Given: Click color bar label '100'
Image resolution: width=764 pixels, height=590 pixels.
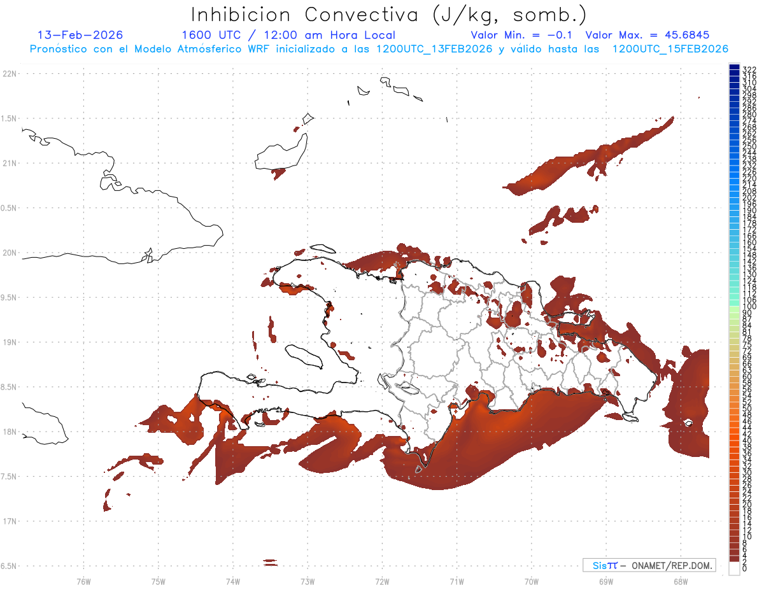Looking at the screenshot, I should [x=749, y=307].
